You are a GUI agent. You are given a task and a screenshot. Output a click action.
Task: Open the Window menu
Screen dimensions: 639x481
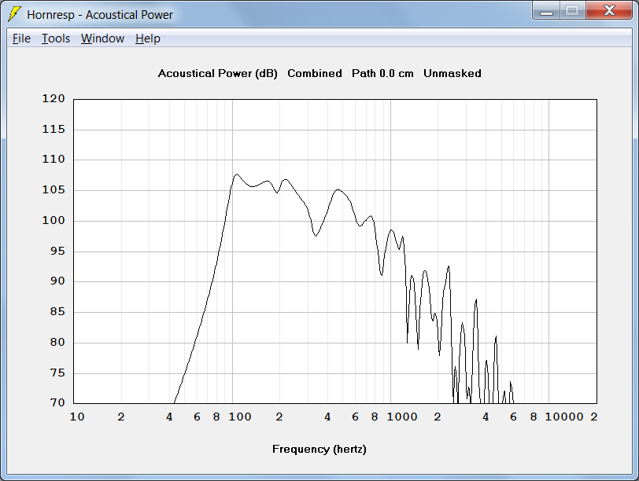(102, 39)
